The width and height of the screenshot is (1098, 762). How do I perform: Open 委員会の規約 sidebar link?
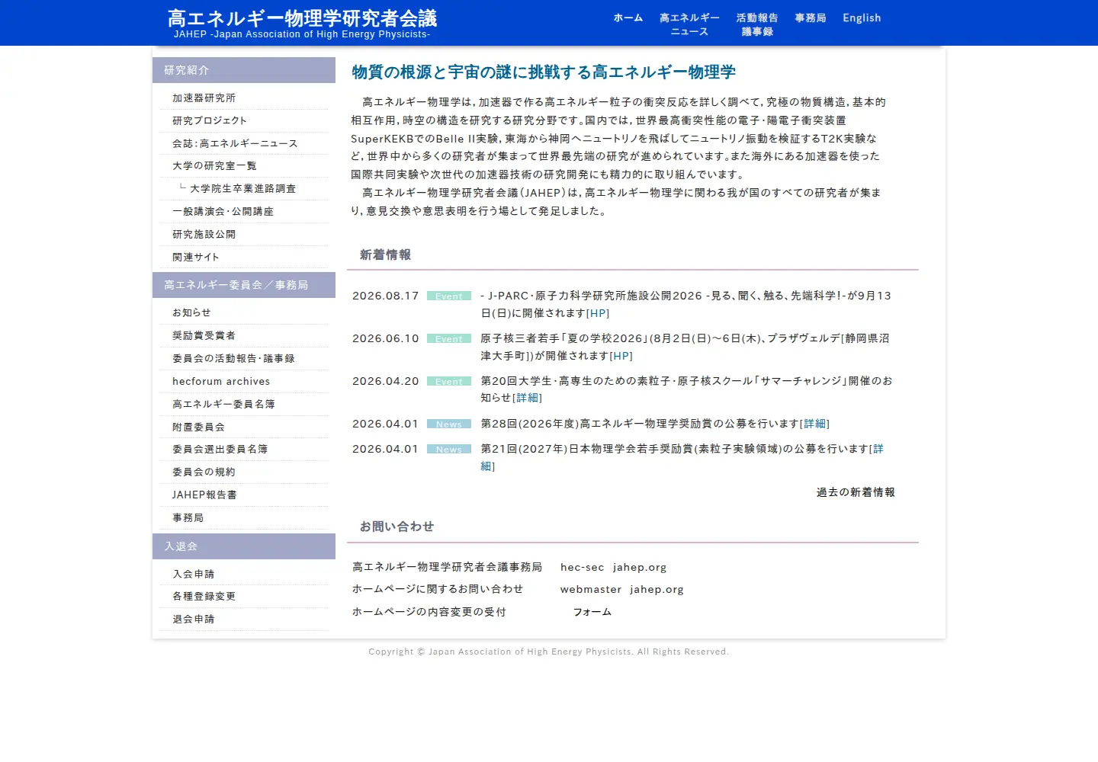204,472
